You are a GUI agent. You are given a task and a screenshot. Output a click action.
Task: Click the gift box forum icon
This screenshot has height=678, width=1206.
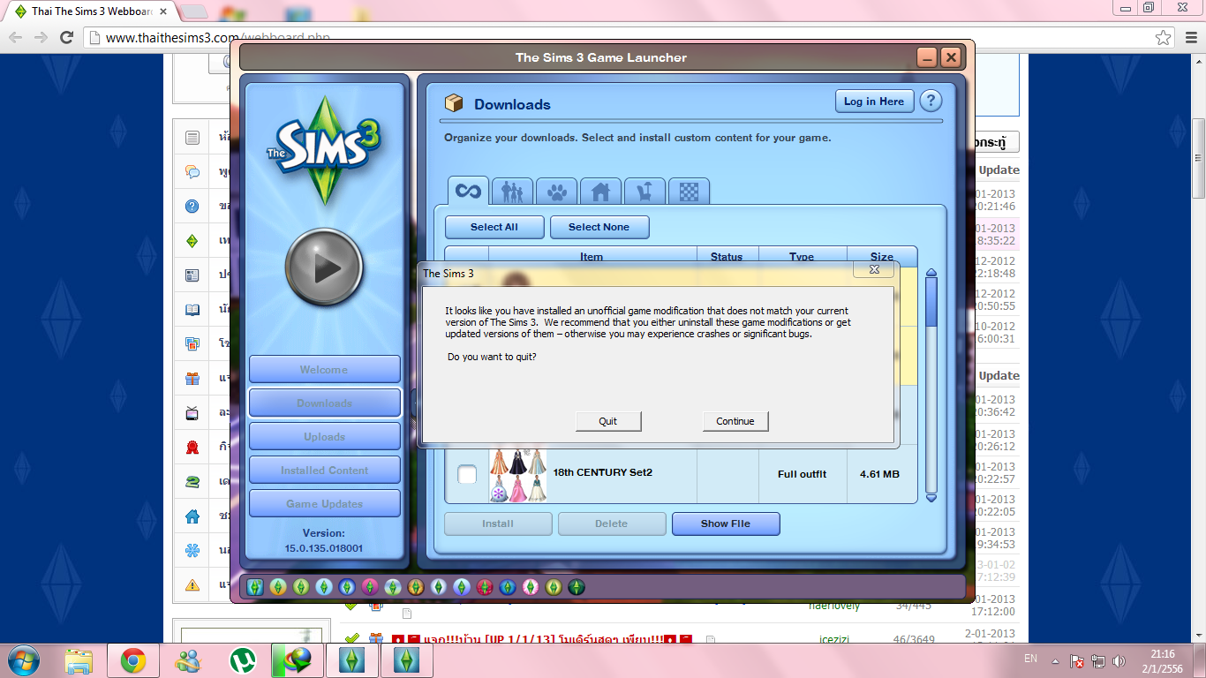tap(192, 379)
